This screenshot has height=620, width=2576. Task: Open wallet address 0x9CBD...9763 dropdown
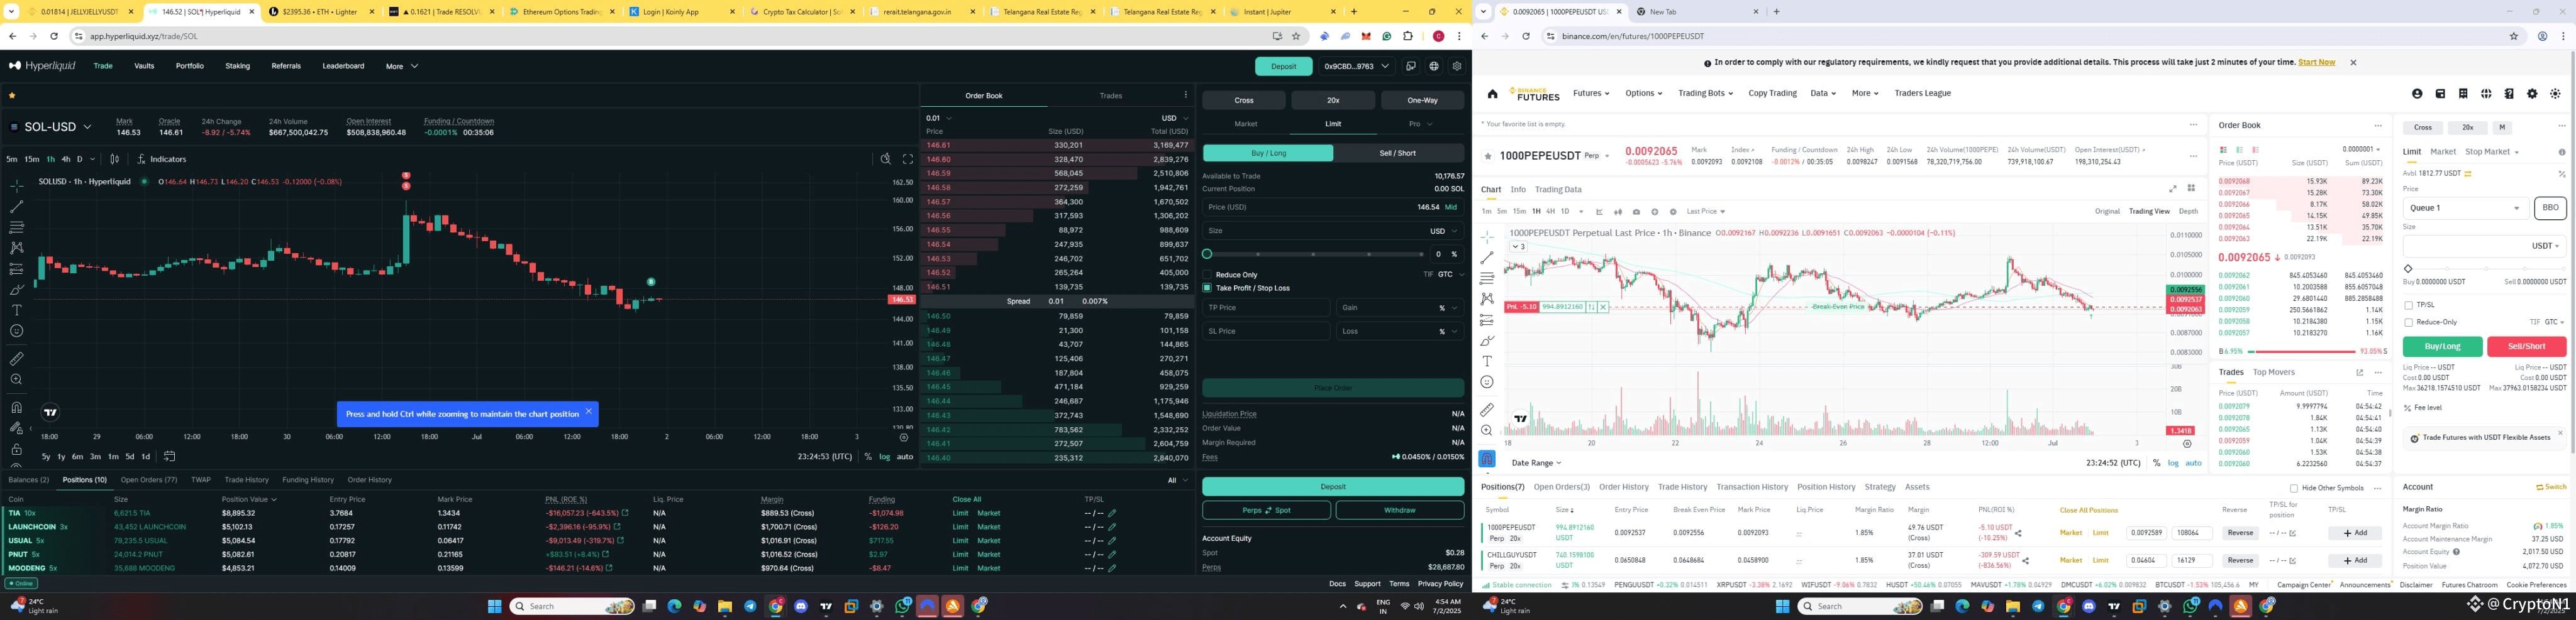1356,67
